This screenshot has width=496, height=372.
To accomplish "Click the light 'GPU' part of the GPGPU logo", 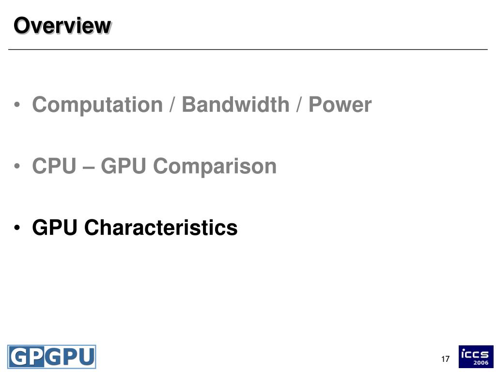I will (70, 357).
